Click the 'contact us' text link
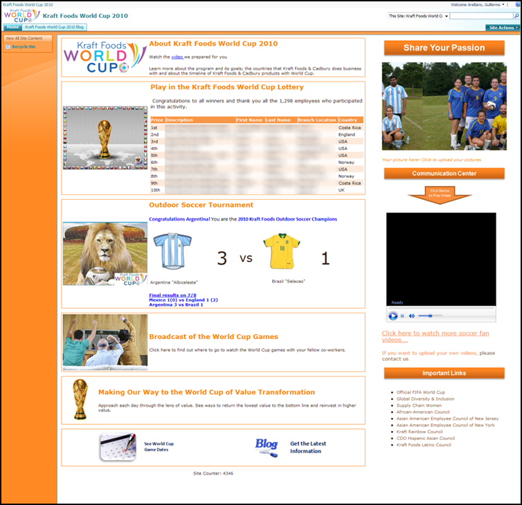Viewport: 522px width, 505px height. [395, 359]
